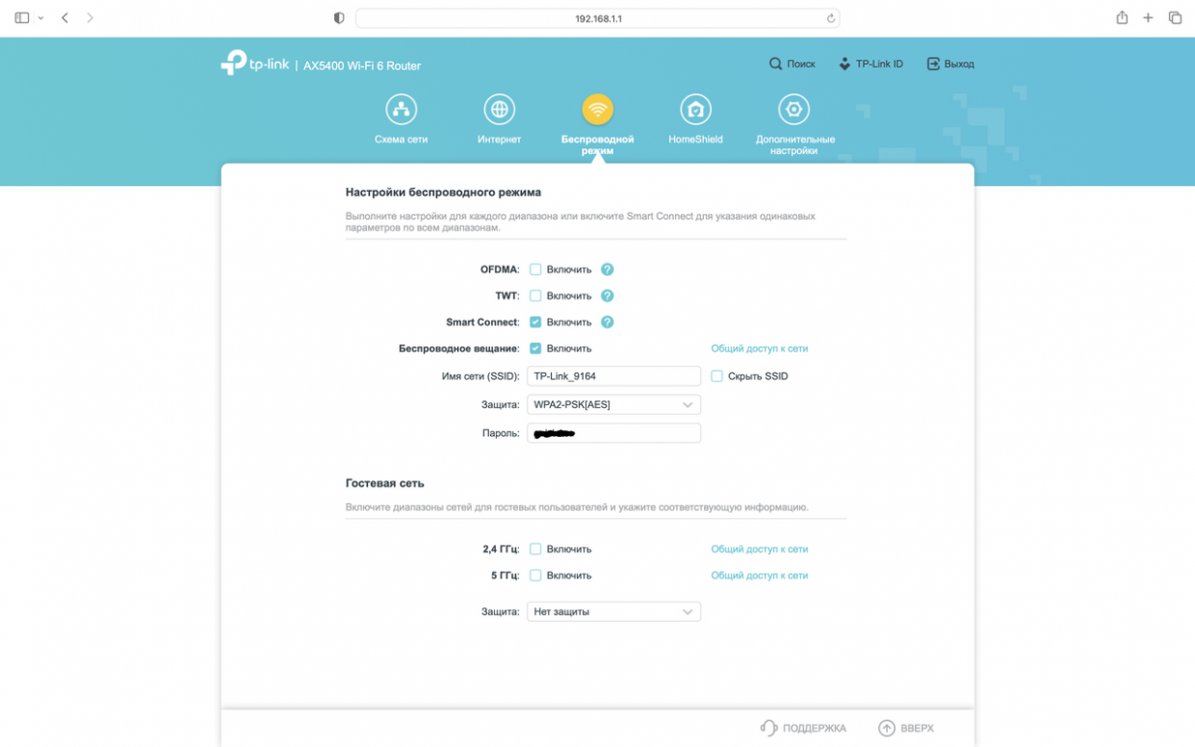The image size is (1195, 747).
Task: Open Дополнительные настройки gear icon
Action: [793, 110]
